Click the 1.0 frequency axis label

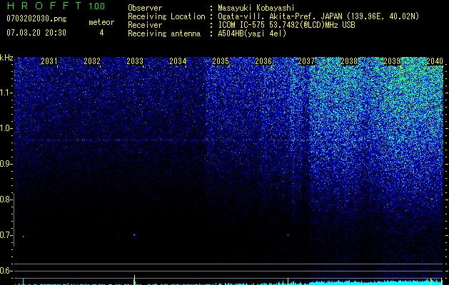[6, 128]
